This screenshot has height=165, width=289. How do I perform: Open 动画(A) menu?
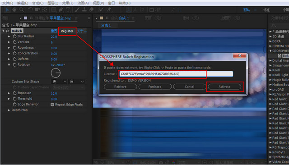tap(83, 3)
